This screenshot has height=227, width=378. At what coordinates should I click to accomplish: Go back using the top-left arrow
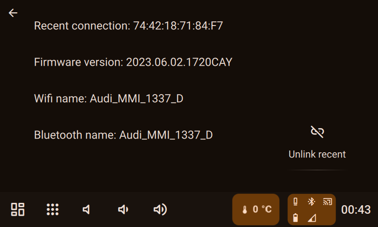pyautogui.click(x=13, y=13)
